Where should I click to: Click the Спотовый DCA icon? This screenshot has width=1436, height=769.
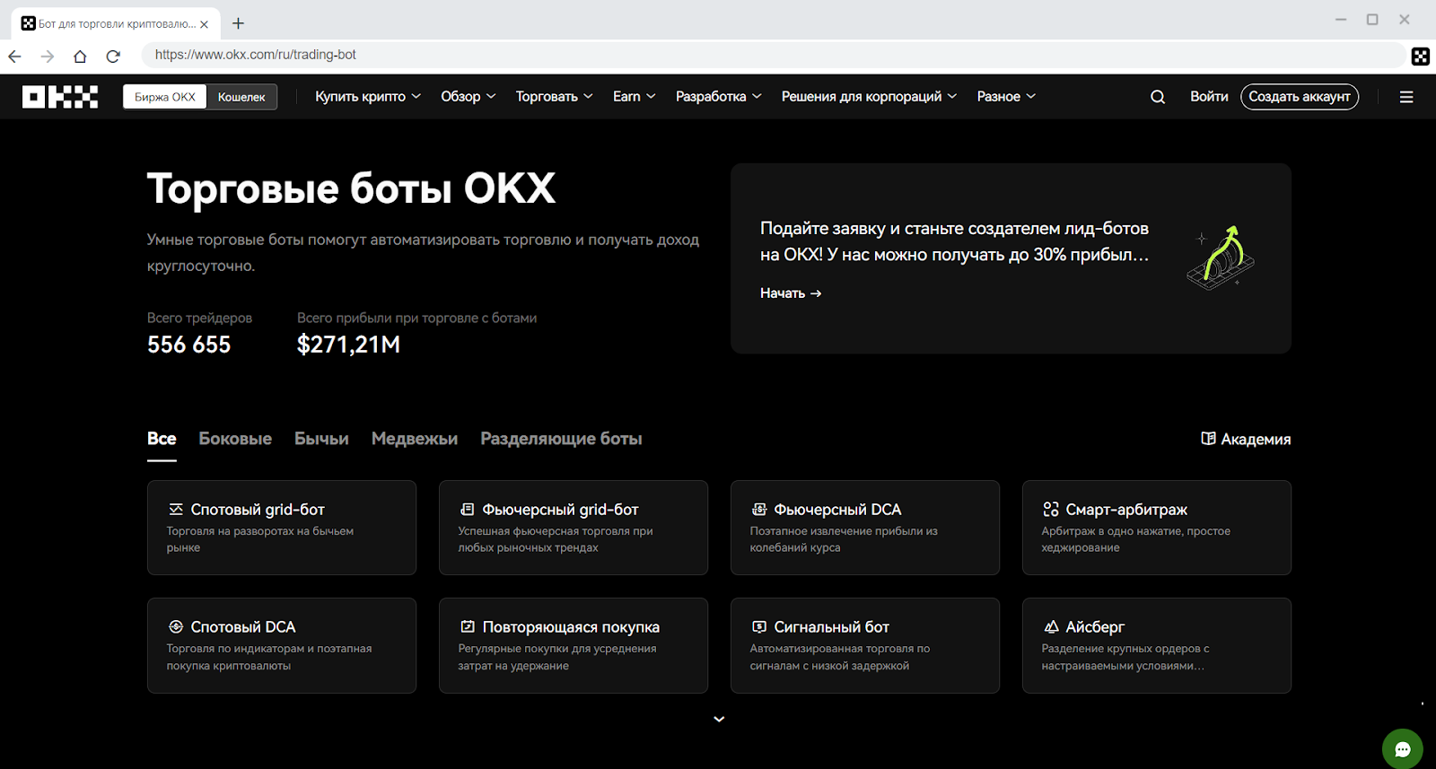pyautogui.click(x=176, y=626)
